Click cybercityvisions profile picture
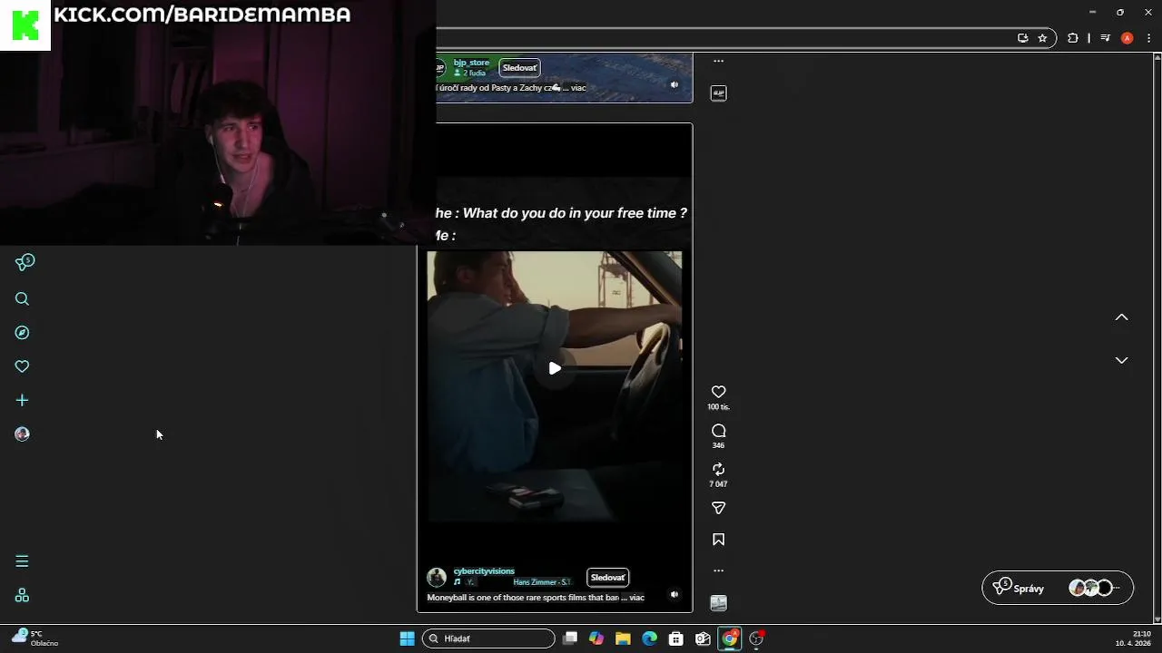This screenshot has width=1162, height=653. click(437, 578)
